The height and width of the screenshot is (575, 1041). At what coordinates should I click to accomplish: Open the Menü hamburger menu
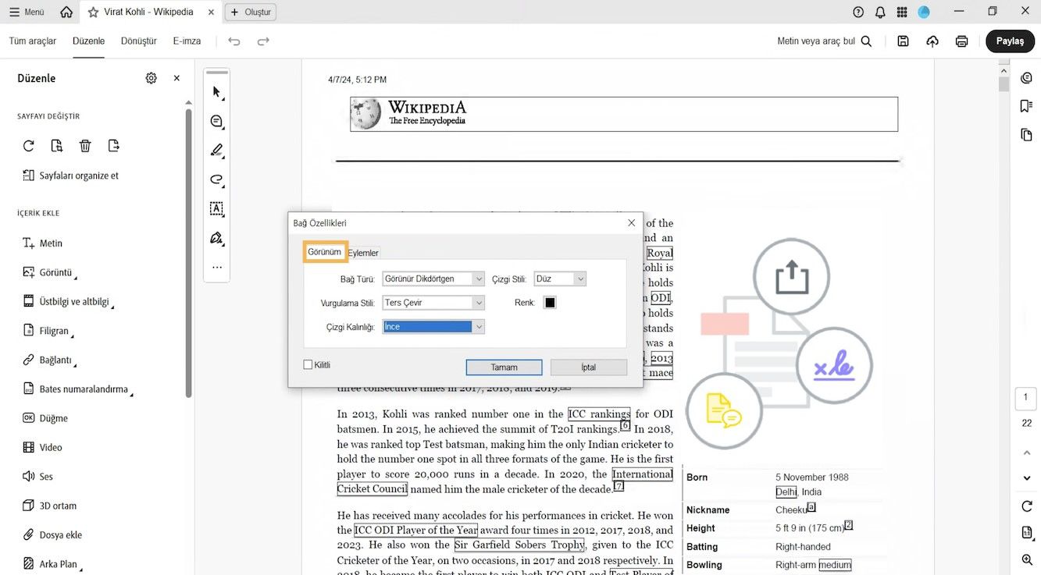coord(27,12)
